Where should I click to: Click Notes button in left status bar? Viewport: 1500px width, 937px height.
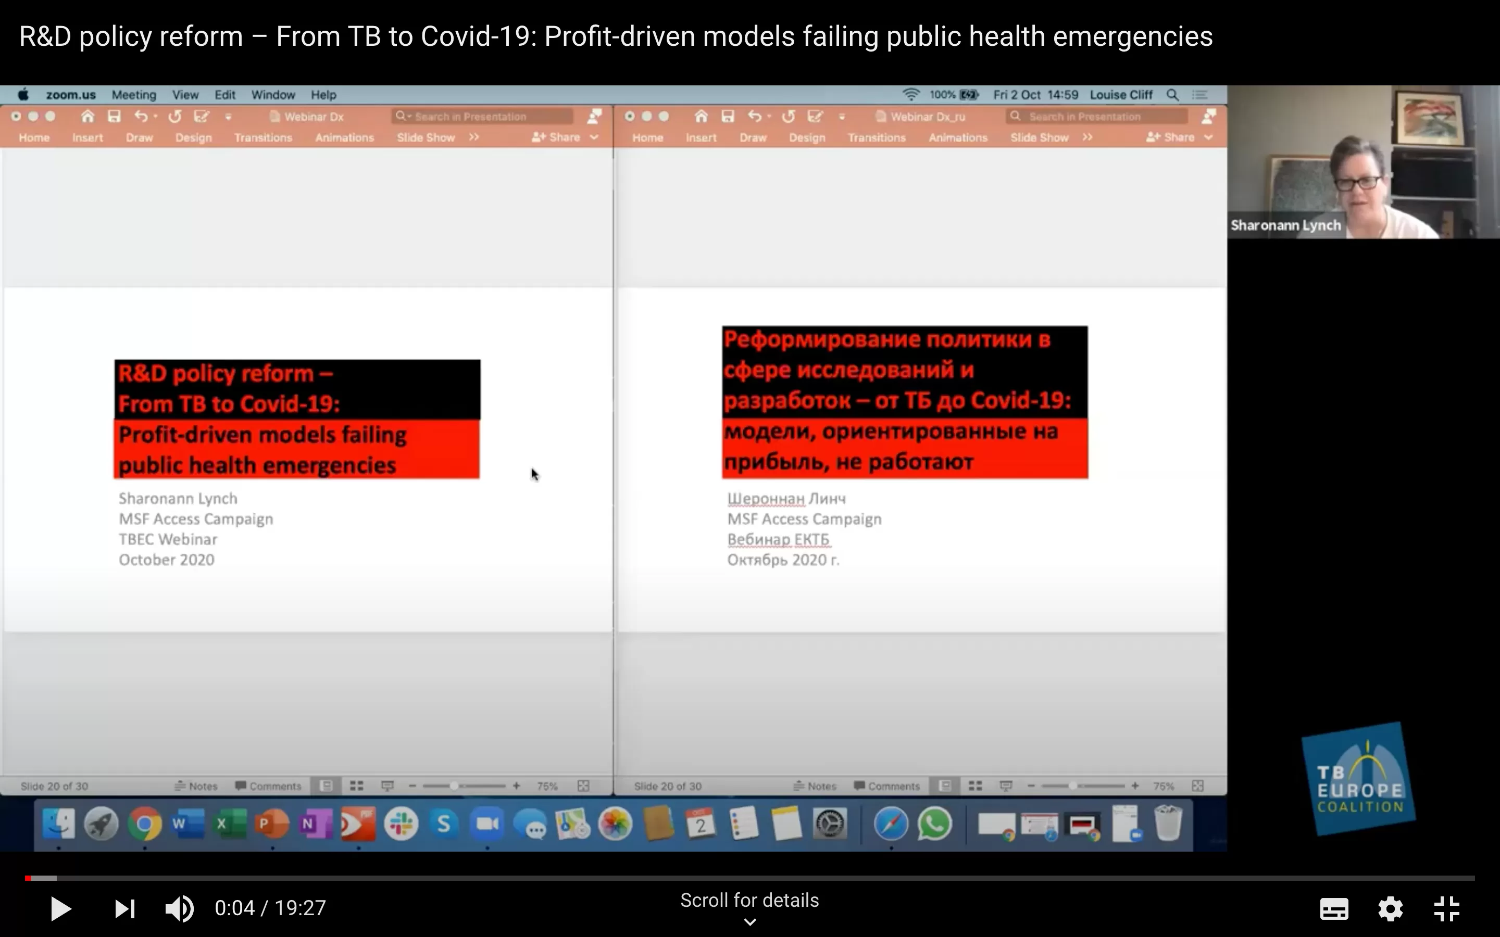tap(196, 786)
